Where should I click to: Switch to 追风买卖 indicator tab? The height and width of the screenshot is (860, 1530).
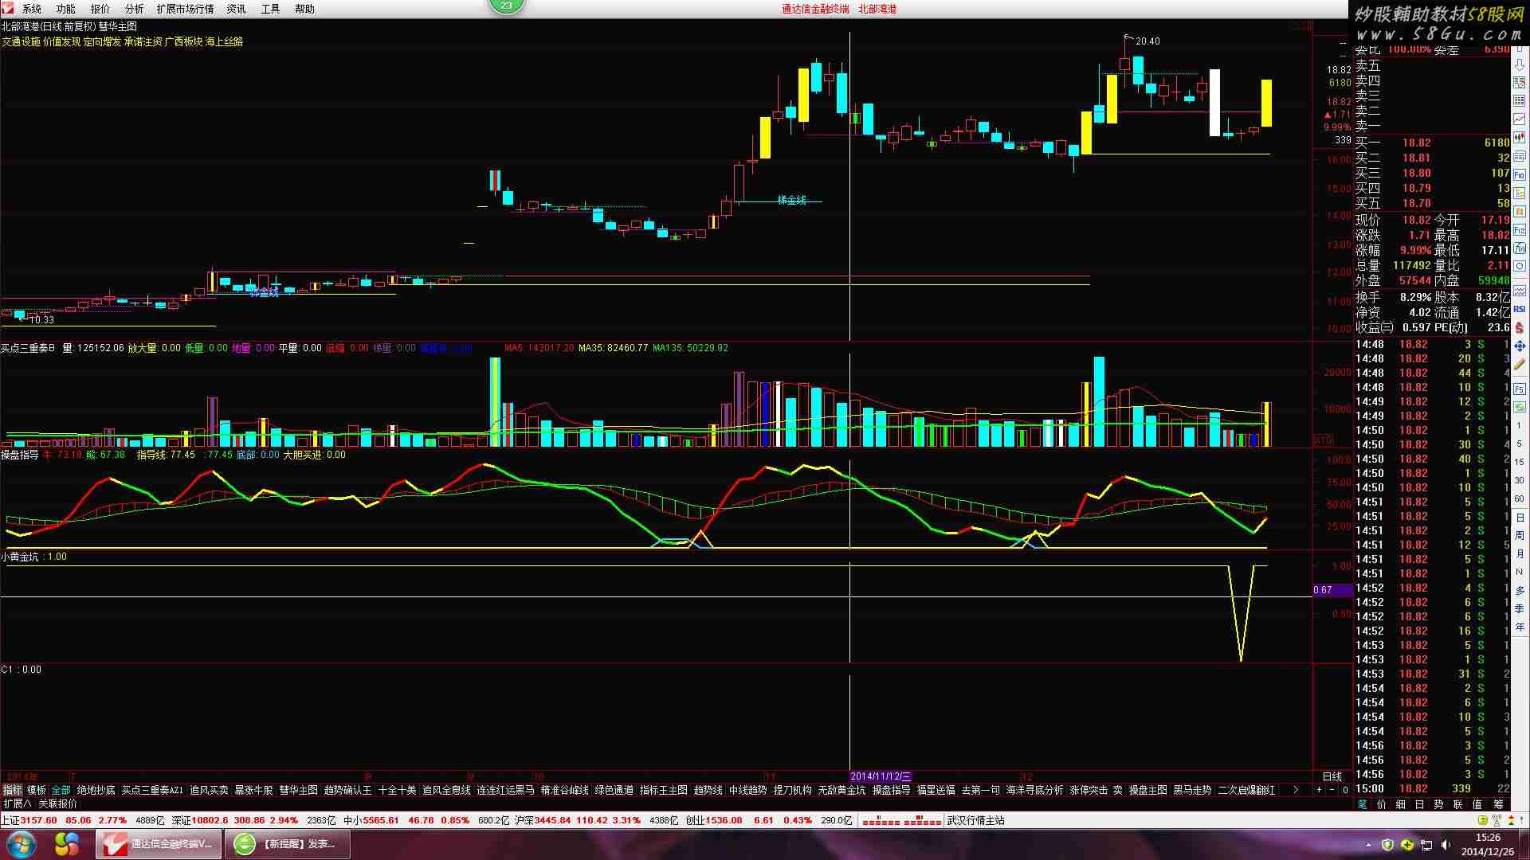coord(209,790)
